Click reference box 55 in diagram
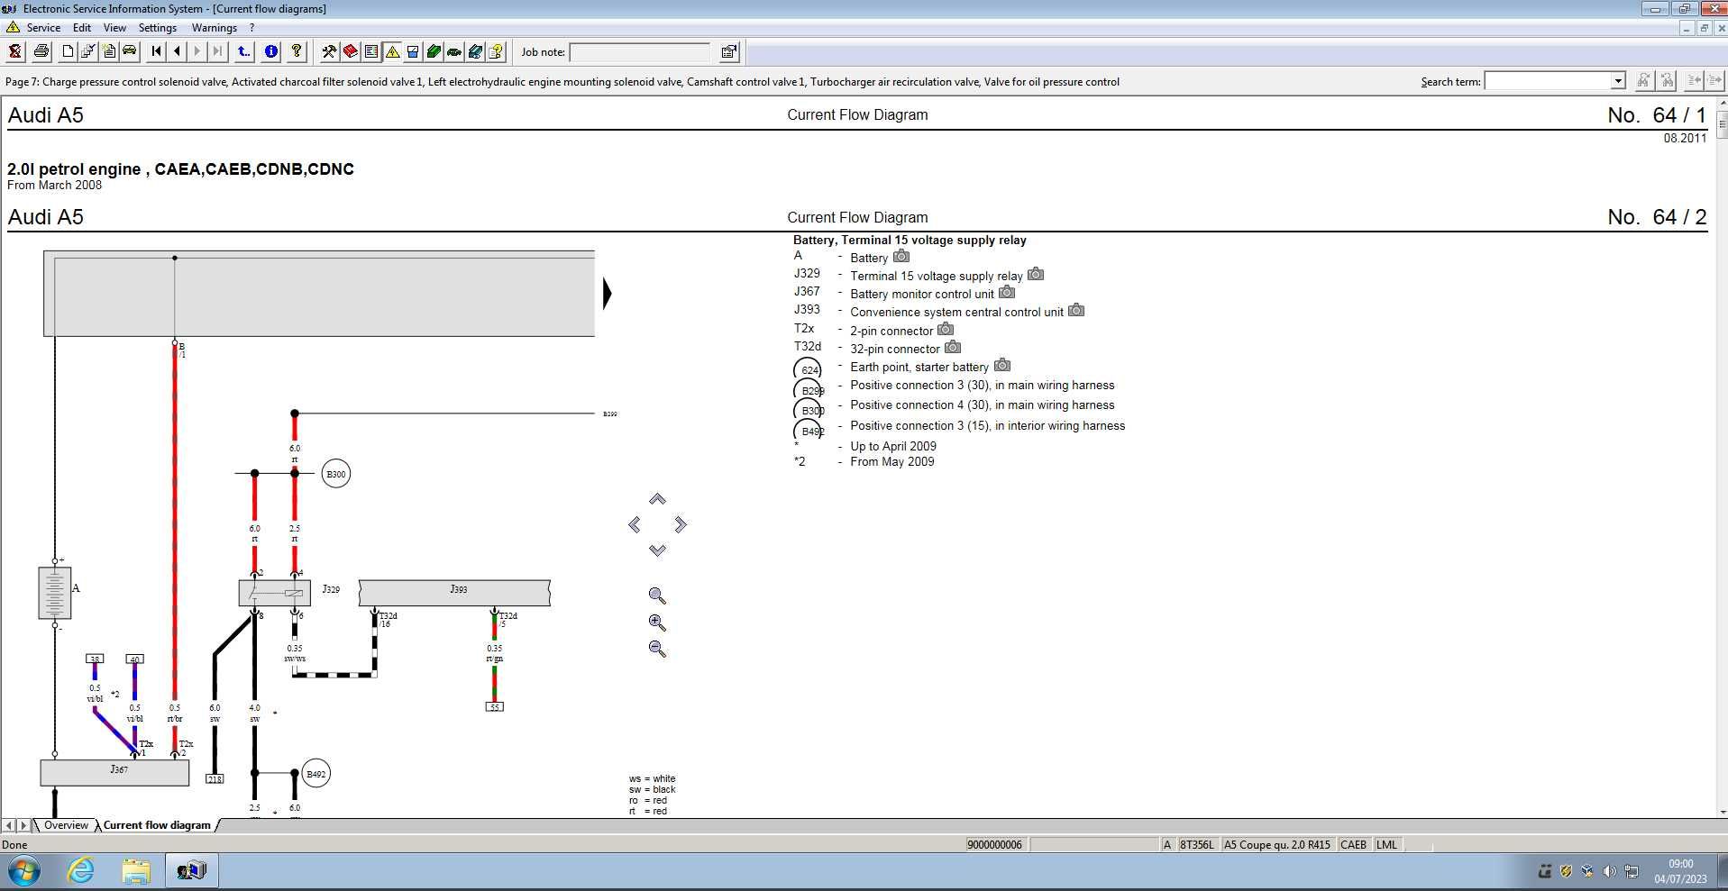Image resolution: width=1728 pixels, height=891 pixels. 494,707
